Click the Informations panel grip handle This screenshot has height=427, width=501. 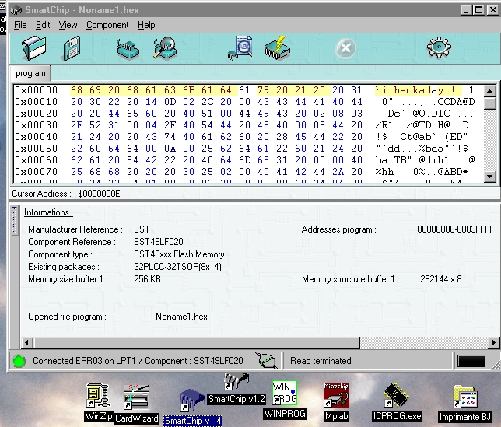[14, 221]
